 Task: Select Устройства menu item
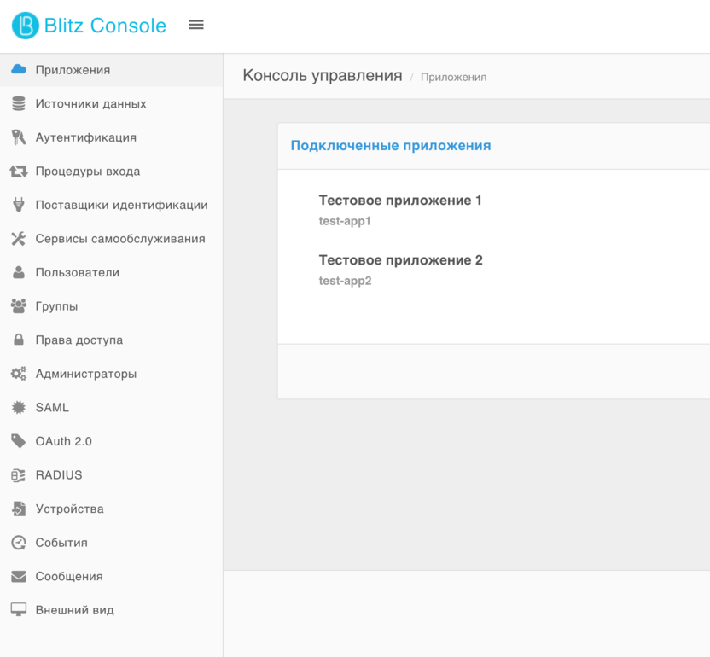pos(112,509)
